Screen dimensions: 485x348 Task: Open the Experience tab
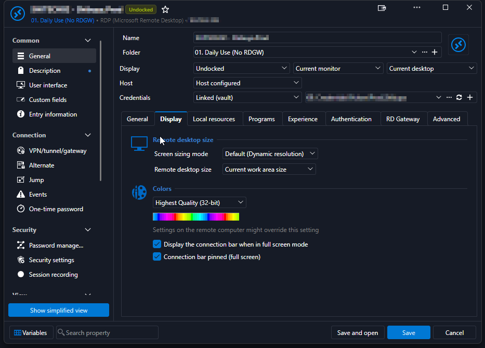click(x=303, y=119)
